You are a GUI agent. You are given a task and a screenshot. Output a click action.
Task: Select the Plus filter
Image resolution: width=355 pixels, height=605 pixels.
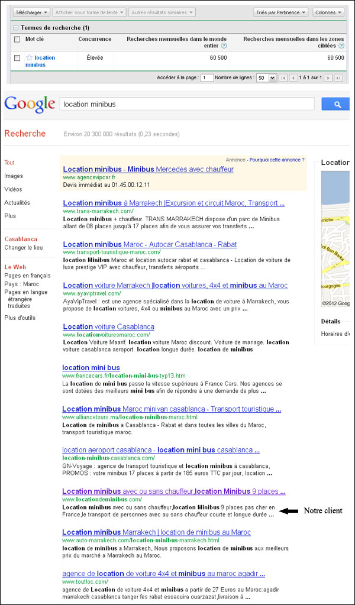coord(11,216)
